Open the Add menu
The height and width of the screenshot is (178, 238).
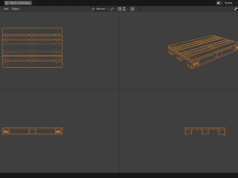[x=6, y=9]
